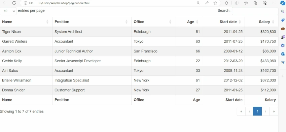Viewport: 286px width, 132px height.
Task: Open Collections icon
Action: click(255, 3)
